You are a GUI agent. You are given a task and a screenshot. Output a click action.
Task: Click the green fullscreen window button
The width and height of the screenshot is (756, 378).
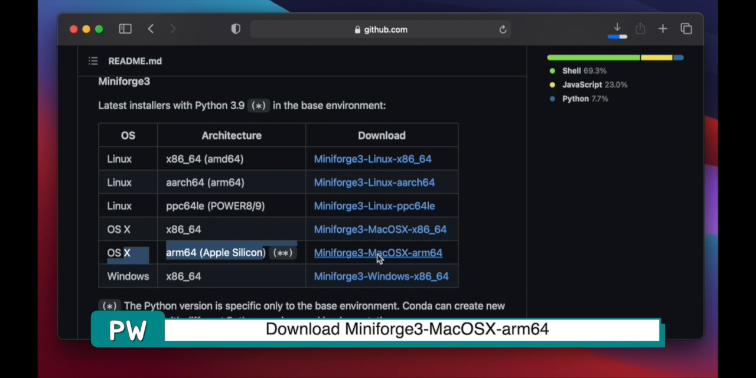(x=99, y=29)
